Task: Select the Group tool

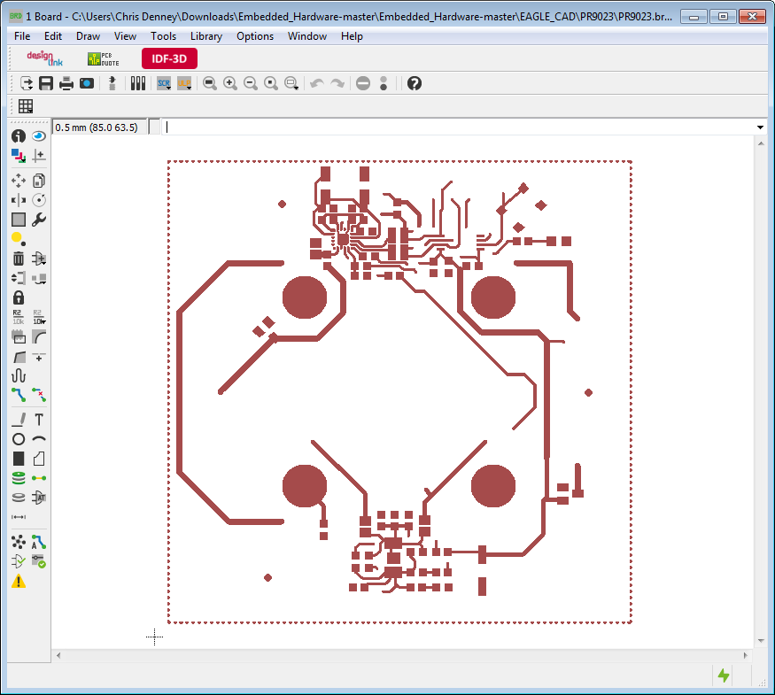Action: point(19,220)
